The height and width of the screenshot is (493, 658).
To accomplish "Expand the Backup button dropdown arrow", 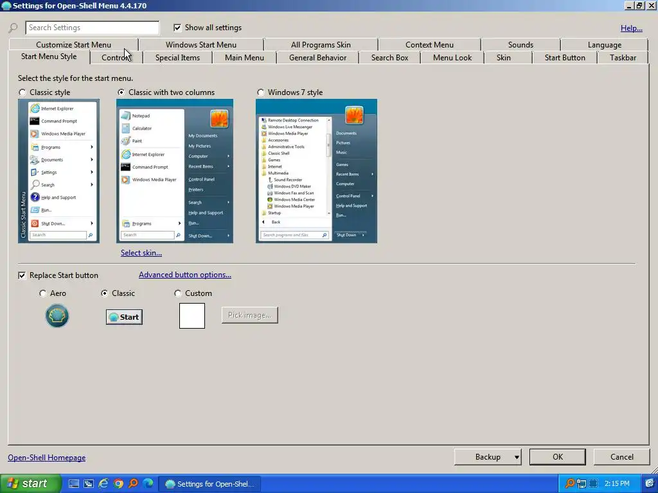I will (x=517, y=457).
